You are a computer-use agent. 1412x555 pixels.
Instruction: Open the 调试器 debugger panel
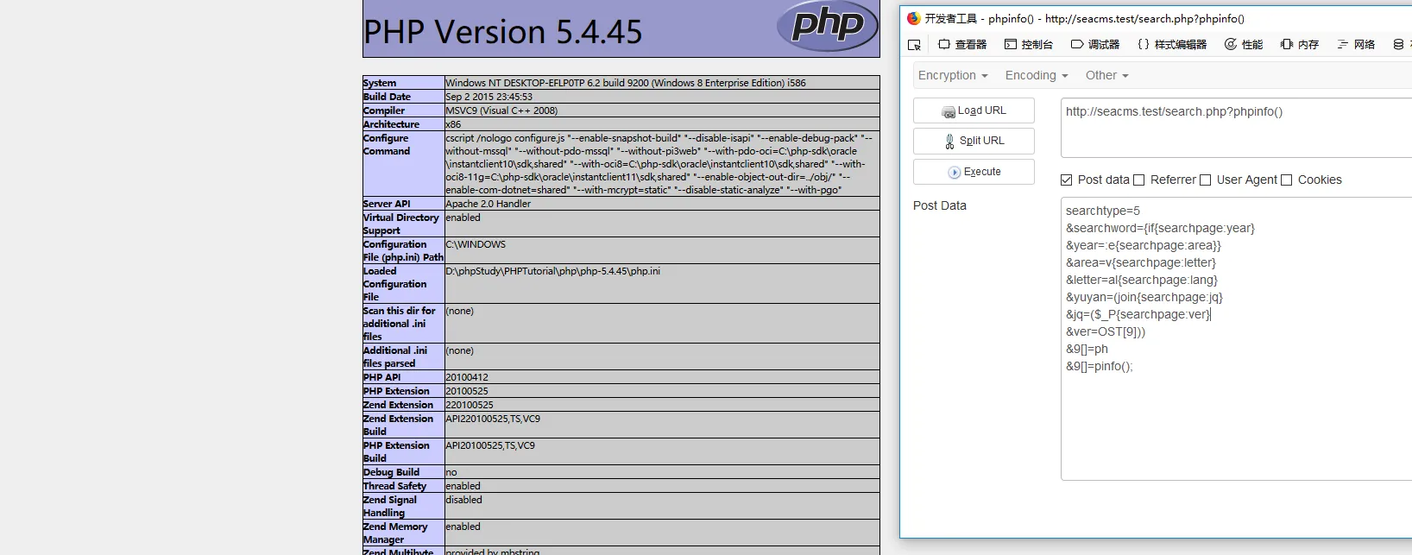[1094, 45]
